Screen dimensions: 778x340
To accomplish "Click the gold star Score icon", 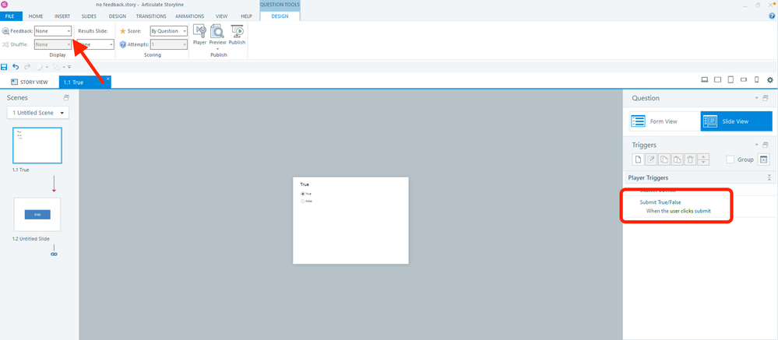I will [x=123, y=30].
